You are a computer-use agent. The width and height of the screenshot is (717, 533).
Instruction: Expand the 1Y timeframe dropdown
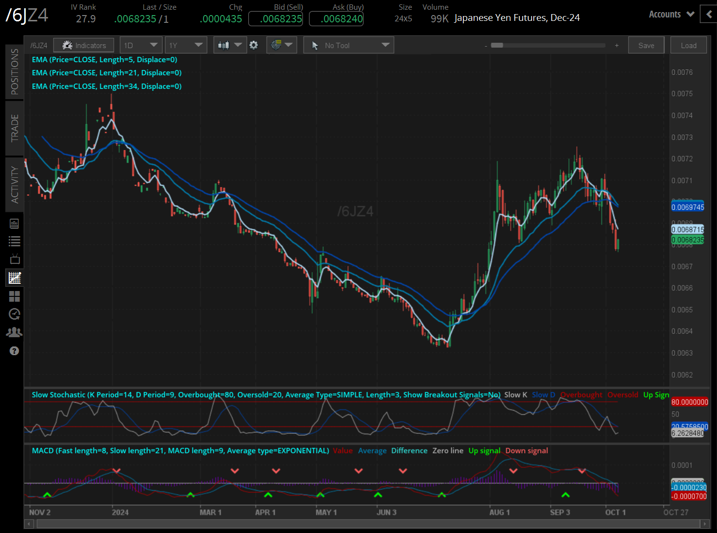(186, 45)
